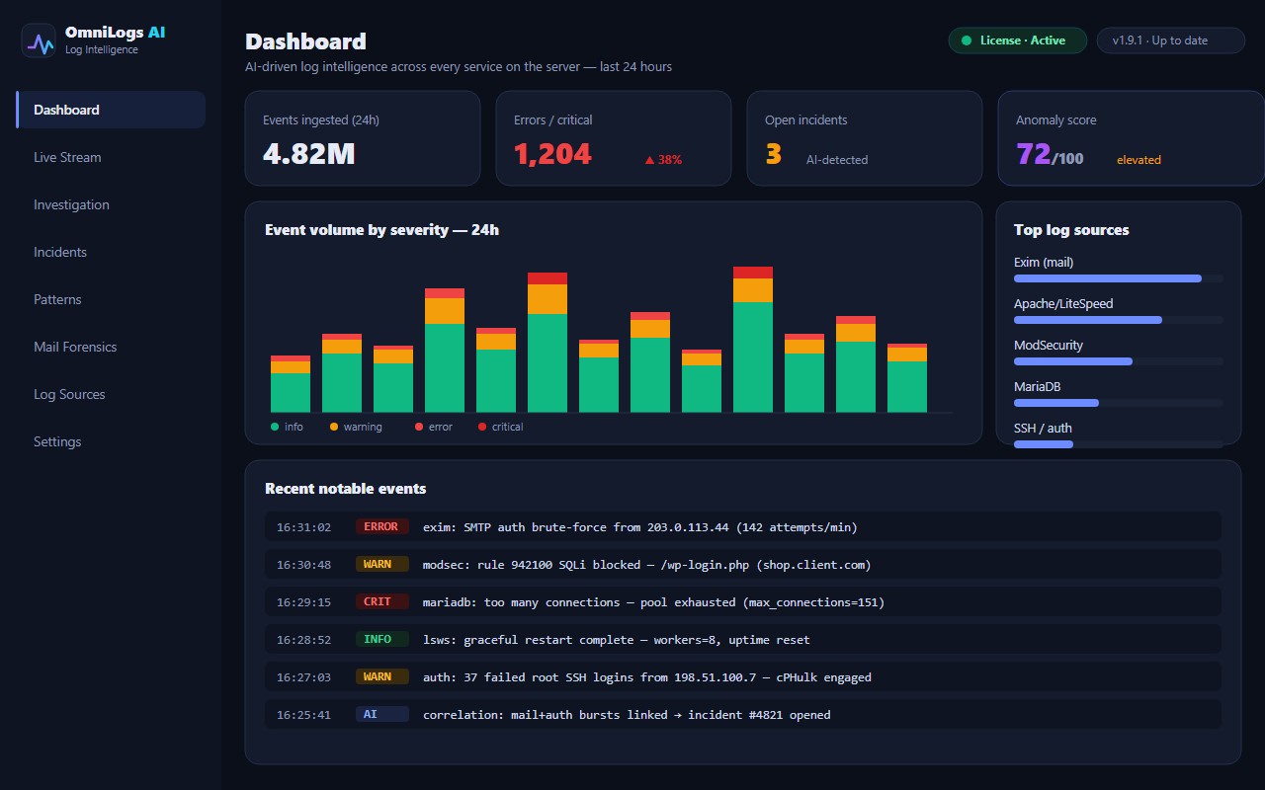Click the License · Active badge
1265x790 pixels.
(x=1017, y=40)
